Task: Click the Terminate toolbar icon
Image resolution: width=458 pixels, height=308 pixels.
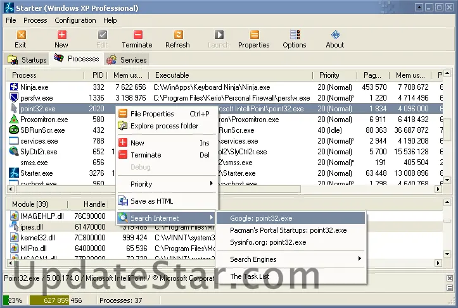Action: 138,35
